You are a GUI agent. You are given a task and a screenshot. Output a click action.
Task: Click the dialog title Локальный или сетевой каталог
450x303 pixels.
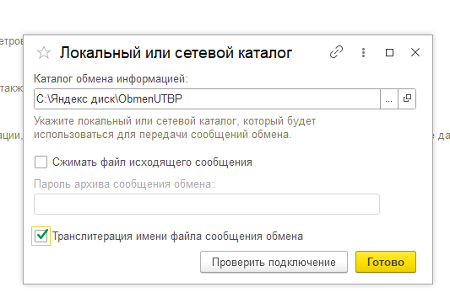[176, 53]
